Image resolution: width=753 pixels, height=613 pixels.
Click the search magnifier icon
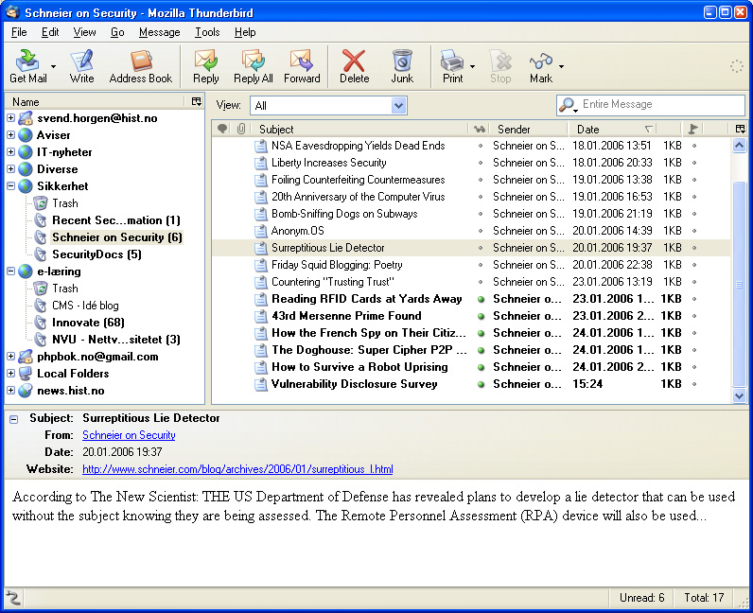click(x=568, y=105)
